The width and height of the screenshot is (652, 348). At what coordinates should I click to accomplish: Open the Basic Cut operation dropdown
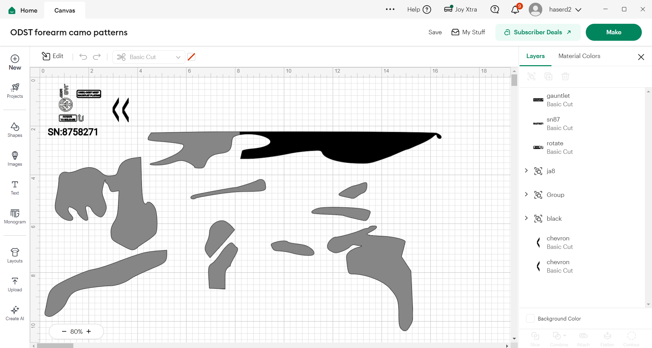149,57
